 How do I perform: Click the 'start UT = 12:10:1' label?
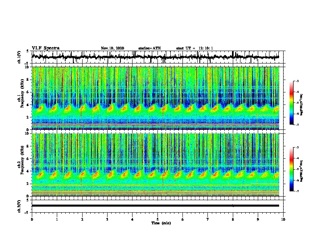point(195,48)
